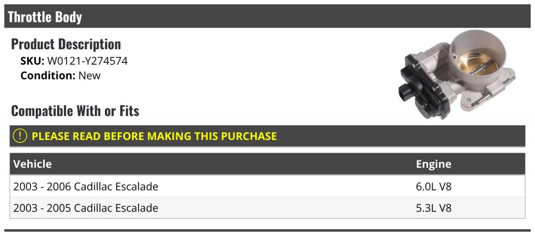Click the "New" condition value
The height and width of the screenshot is (236, 535).
90,75
